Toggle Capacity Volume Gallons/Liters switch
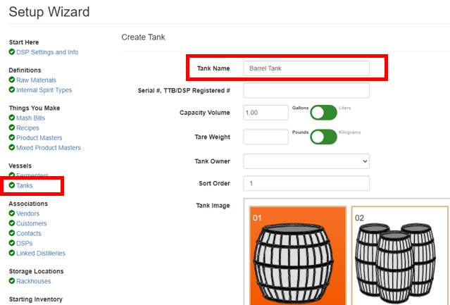Screen dimensions: 450x305 [323, 113]
